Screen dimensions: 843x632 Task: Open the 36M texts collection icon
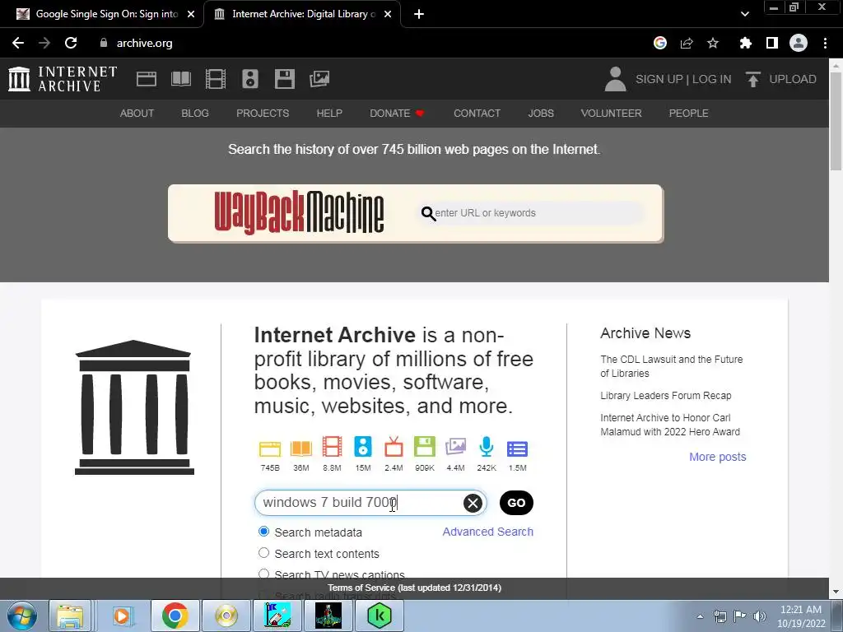click(x=301, y=448)
